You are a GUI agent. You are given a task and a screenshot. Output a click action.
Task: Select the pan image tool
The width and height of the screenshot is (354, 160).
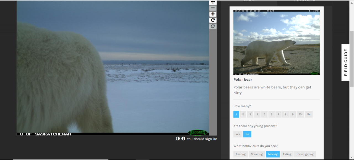[x=213, y=2]
